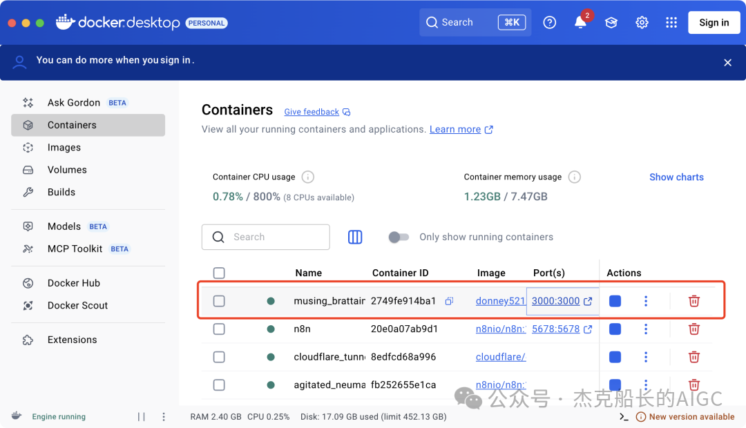Open port link 5678:5678

click(x=555, y=329)
